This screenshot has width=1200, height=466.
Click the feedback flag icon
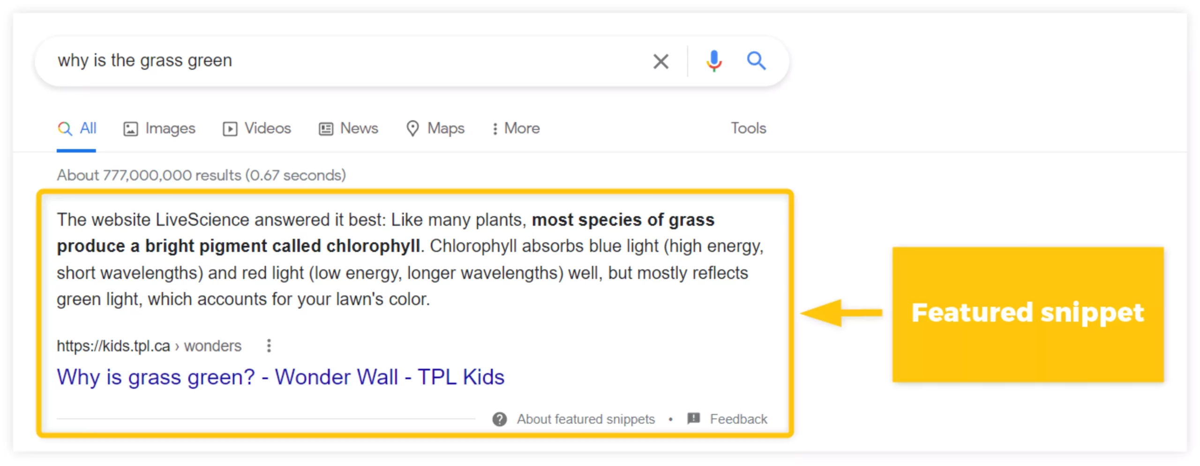point(693,418)
